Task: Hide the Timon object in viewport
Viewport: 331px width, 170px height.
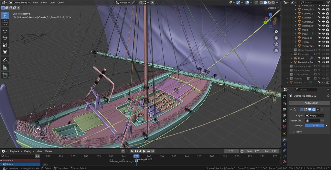Action: click(x=323, y=42)
